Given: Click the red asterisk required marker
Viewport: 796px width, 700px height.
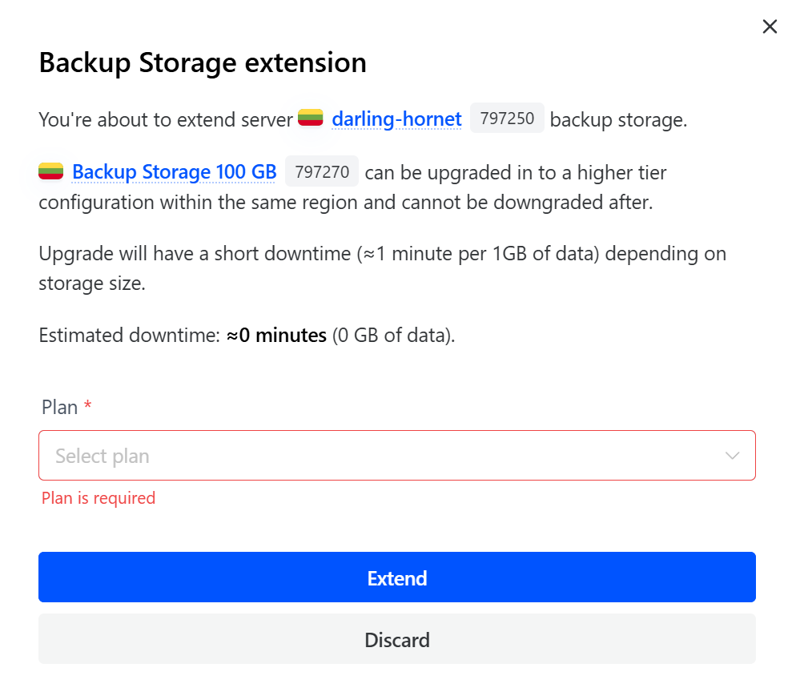Looking at the screenshot, I should coord(88,407).
